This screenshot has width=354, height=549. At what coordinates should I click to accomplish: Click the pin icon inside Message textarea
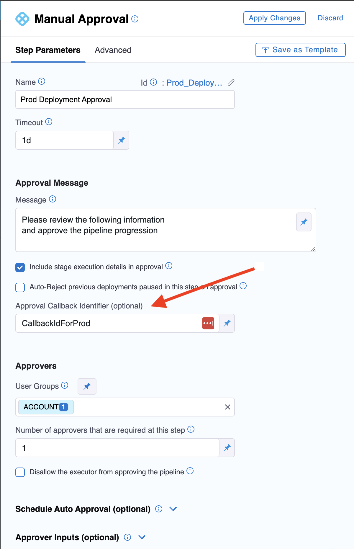click(304, 222)
